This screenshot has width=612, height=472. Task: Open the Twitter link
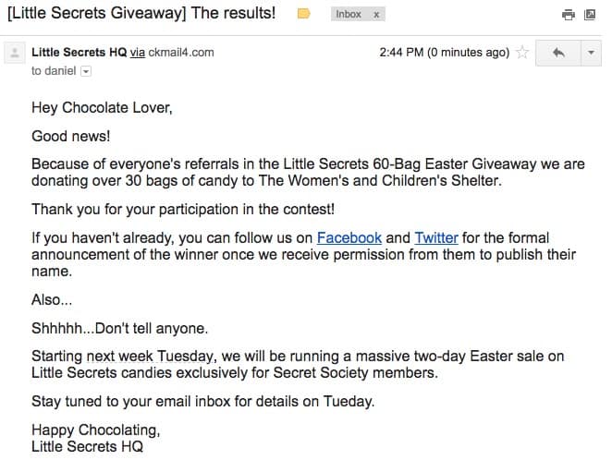[435, 237]
